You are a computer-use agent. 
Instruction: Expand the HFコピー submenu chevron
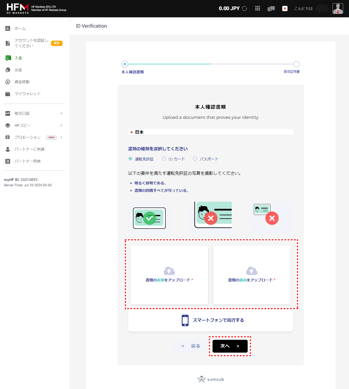(x=61, y=125)
